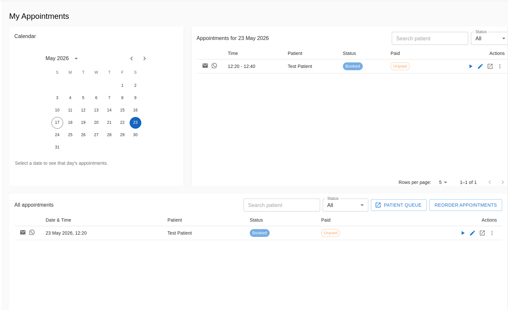Select 30 in the calendar
This screenshot has height=310, width=508.
pyautogui.click(x=135, y=135)
